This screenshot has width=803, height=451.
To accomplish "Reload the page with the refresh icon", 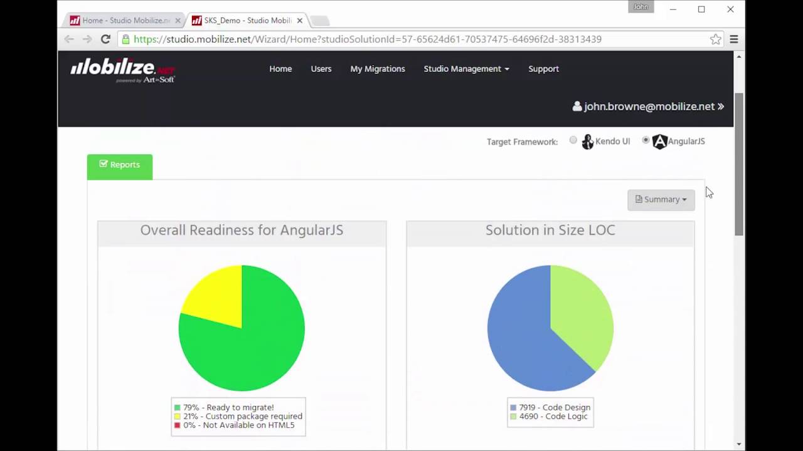I will tap(105, 39).
